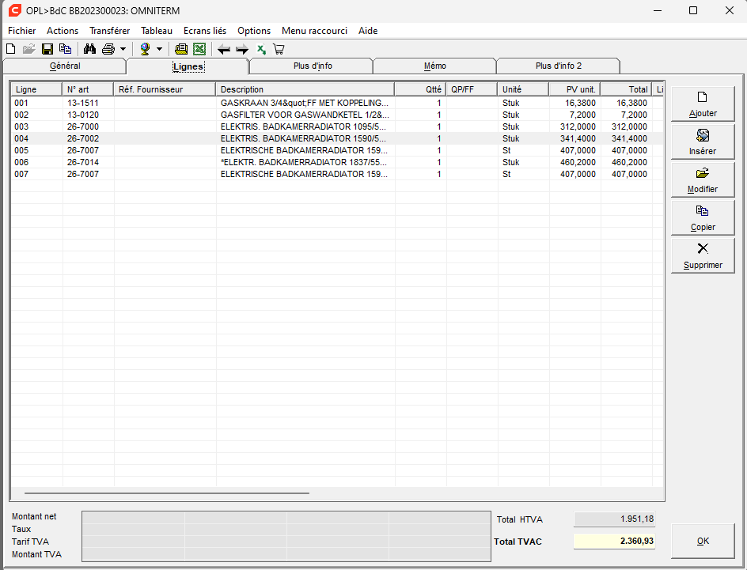Click the Supprimer button
Viewport: 747px width, 570px height.
(x=703, y=256)
